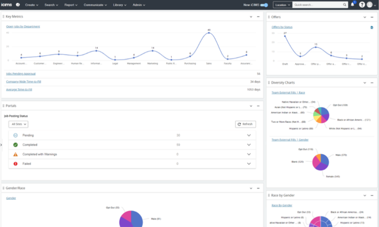Open the Admin menu
The height and width of the screenshot is (227, 379).
click(139, 5)
